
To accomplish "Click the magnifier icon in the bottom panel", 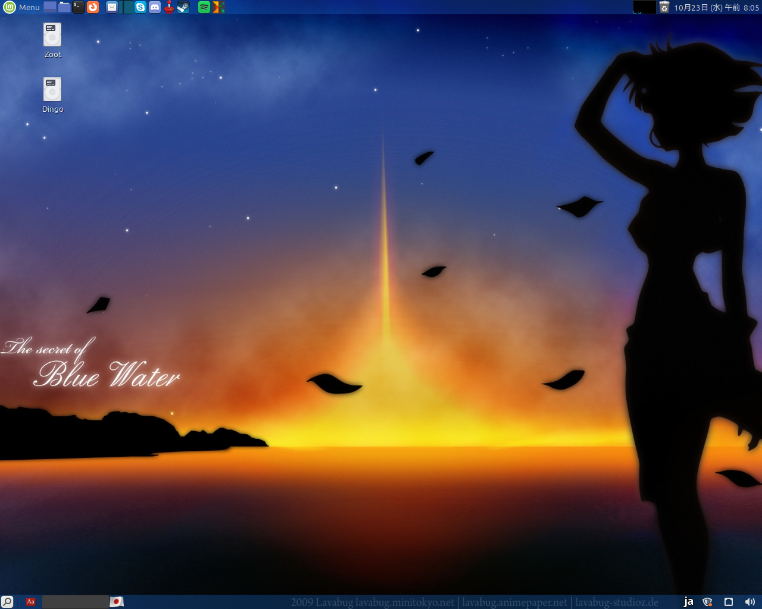I will pyautogui.click(x=7, y=601).
